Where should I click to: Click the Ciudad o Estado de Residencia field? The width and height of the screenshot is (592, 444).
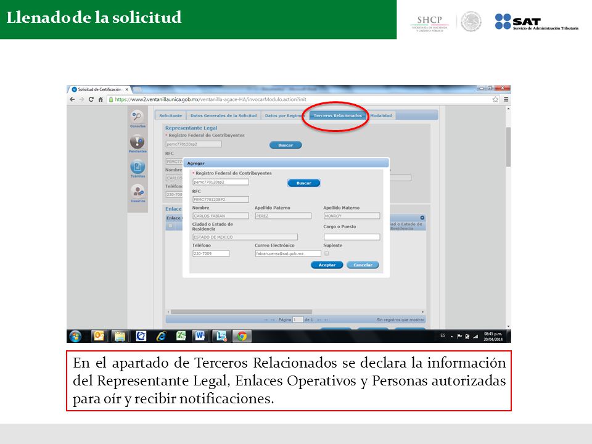pos(245,237)
